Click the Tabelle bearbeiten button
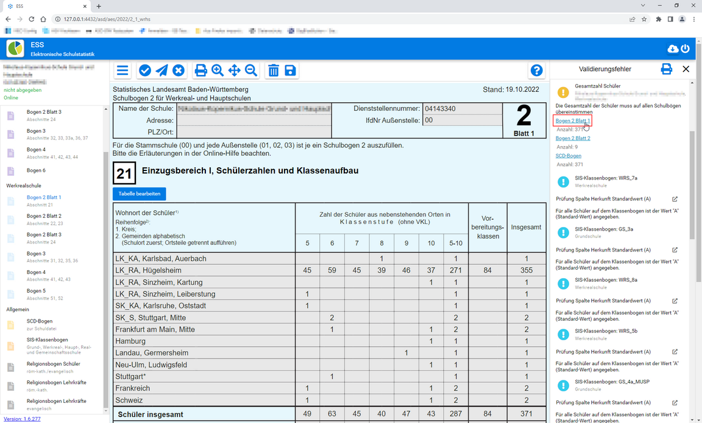The height and width of the screenshot is (423, 702). 138,194
